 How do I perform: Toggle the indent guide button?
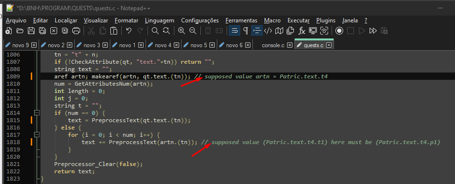257,31
